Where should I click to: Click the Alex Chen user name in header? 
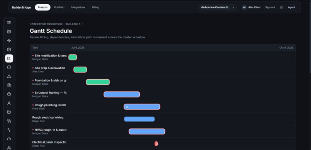254,7
